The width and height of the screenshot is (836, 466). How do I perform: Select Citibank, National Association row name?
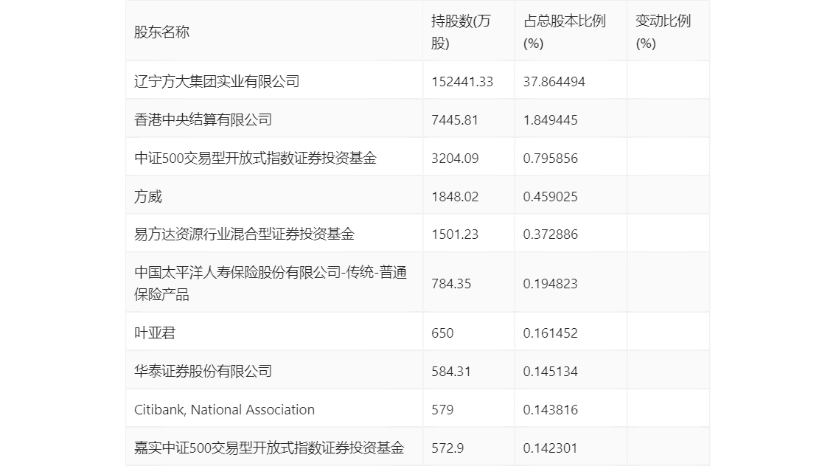tap(224, 410)
